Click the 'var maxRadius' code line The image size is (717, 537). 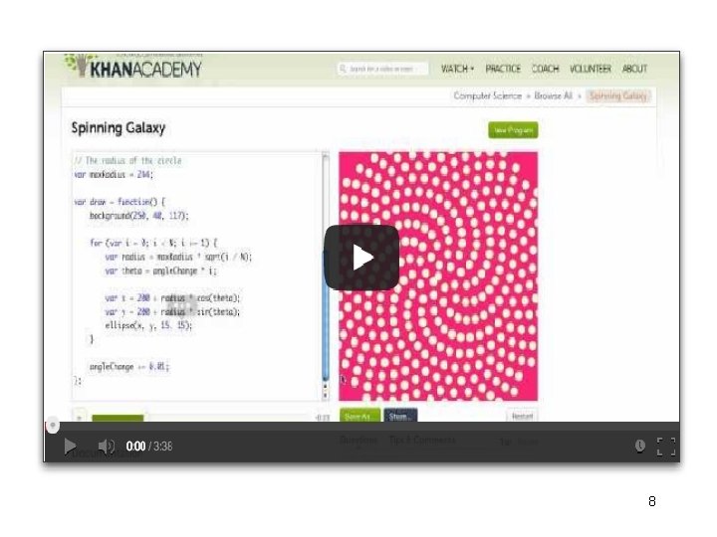coord(114,174)
